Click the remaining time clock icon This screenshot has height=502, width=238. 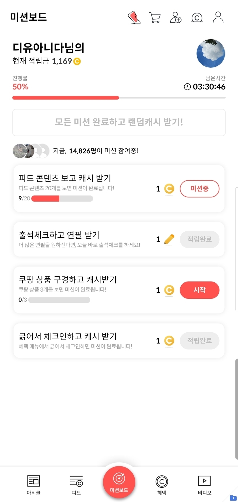[x=187, y=87]
